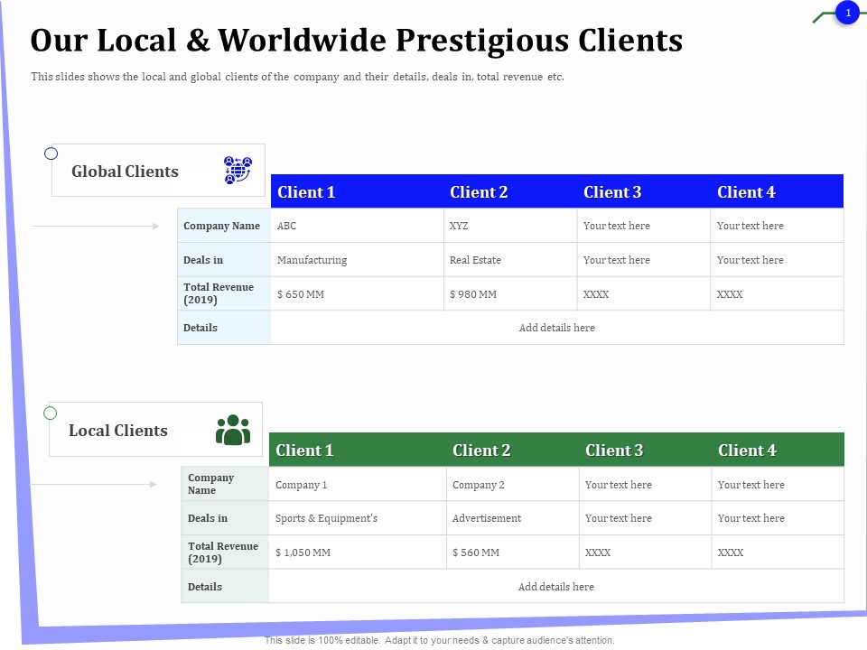Select the blue Client 3 header in Global table
The width and height of the screenshot is (867, 650).
pos(644,191)
